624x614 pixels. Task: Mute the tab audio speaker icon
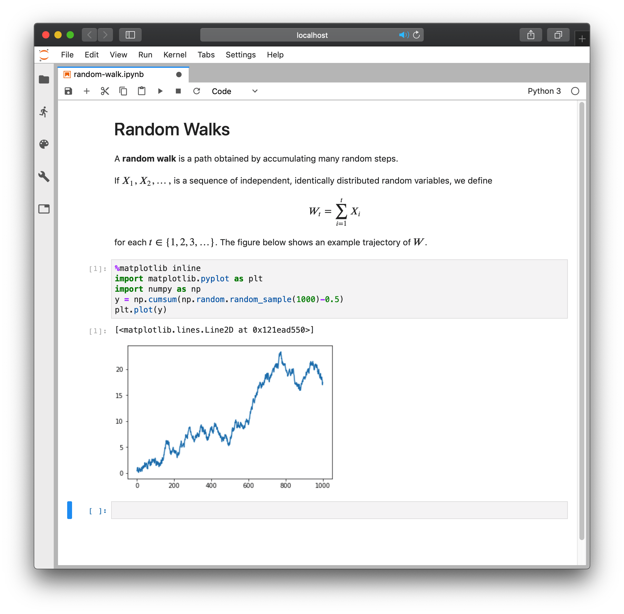point(404,35)
